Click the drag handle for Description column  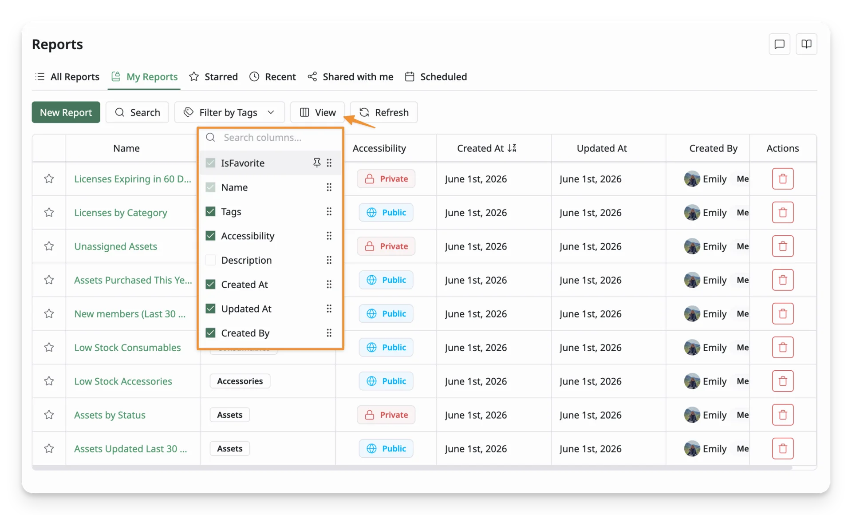pyautogui.click(x=329, y=260)
